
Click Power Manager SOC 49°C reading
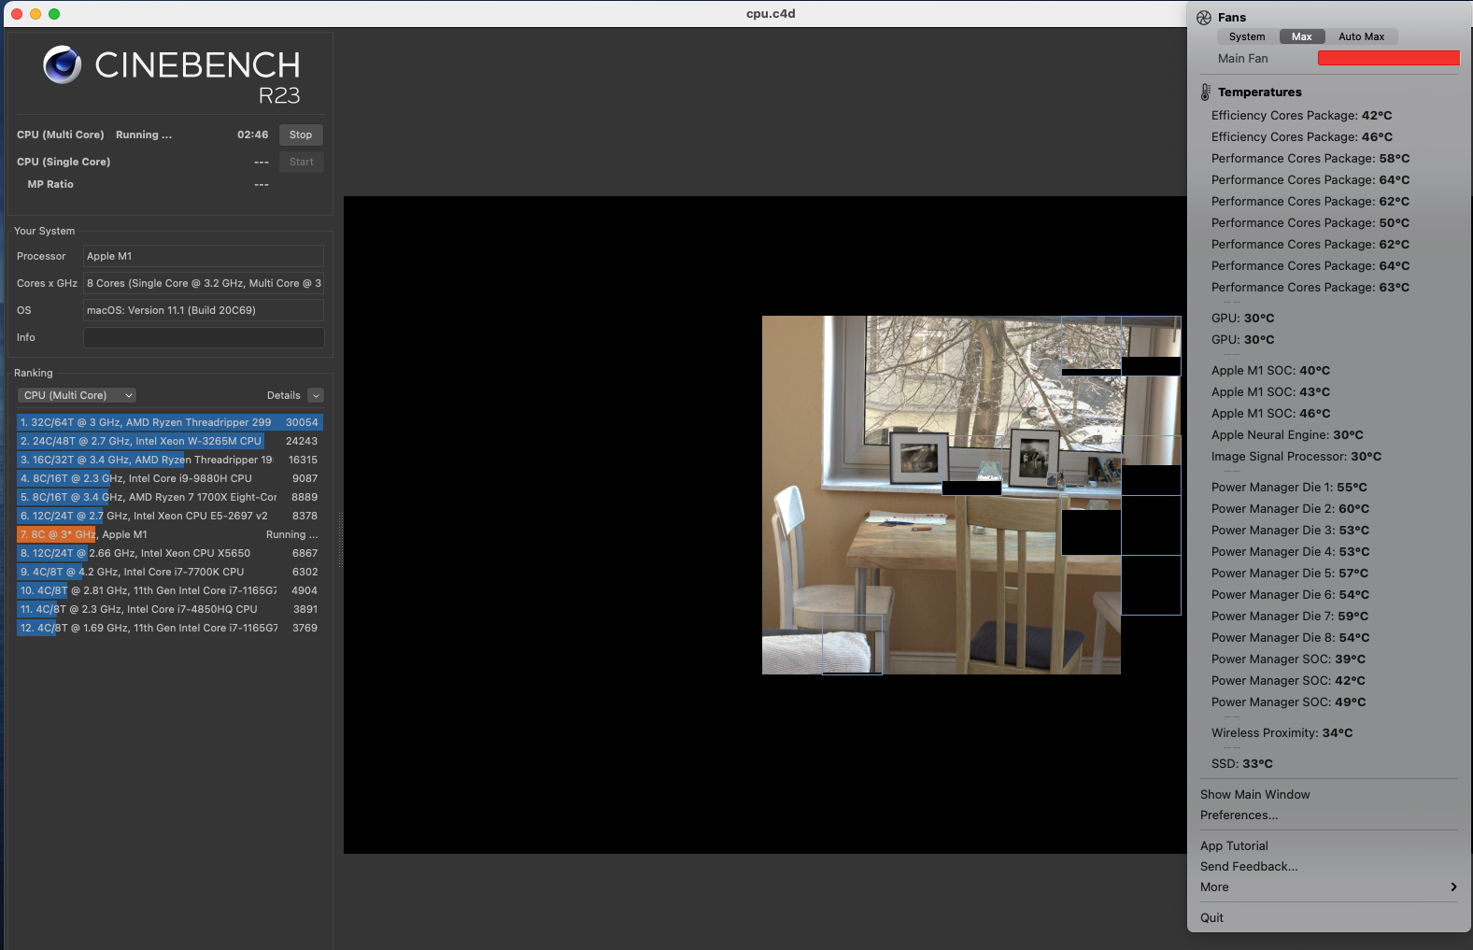pos(1288,702)
